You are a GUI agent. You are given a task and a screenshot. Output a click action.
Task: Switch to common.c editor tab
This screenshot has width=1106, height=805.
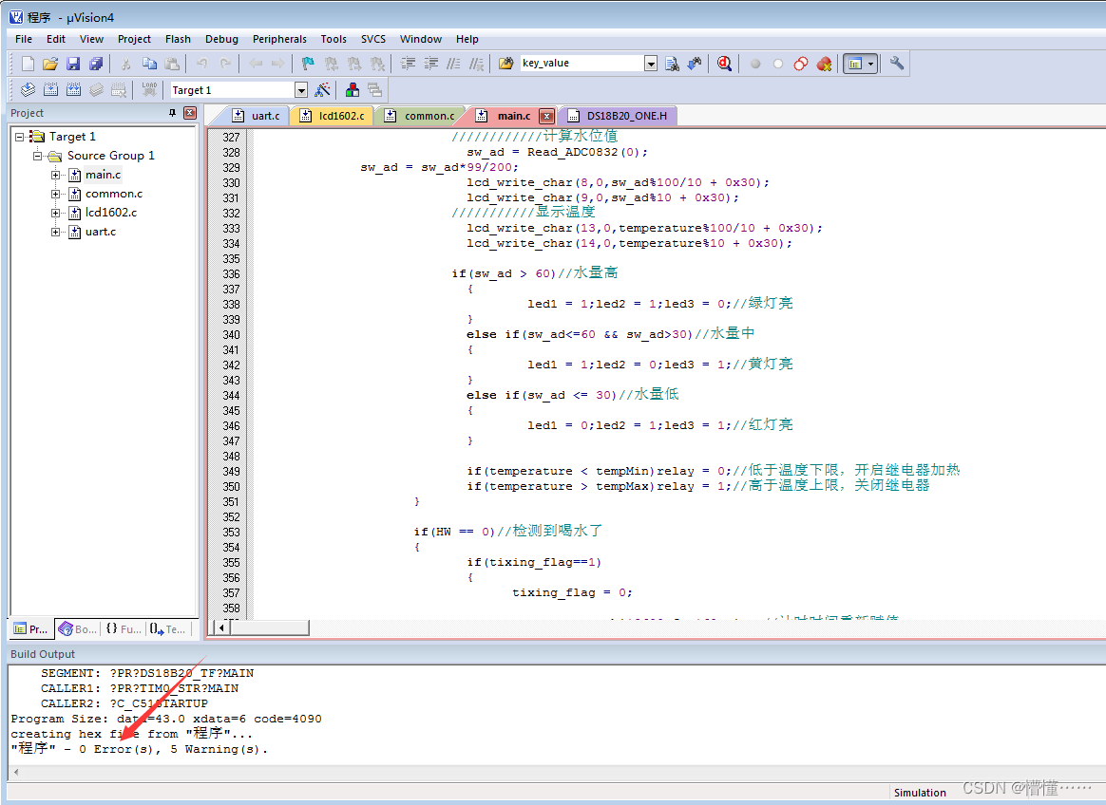click(x=421, y=116)
